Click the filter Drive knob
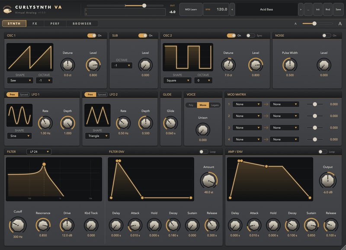Screen dimensions: 346x250 coord(67,225)
